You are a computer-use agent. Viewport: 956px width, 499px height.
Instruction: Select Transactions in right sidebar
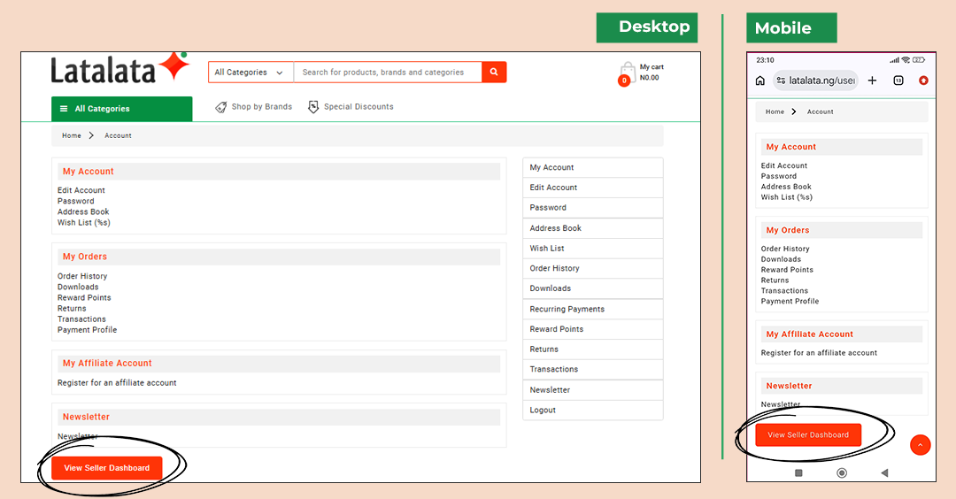[592, 369]
